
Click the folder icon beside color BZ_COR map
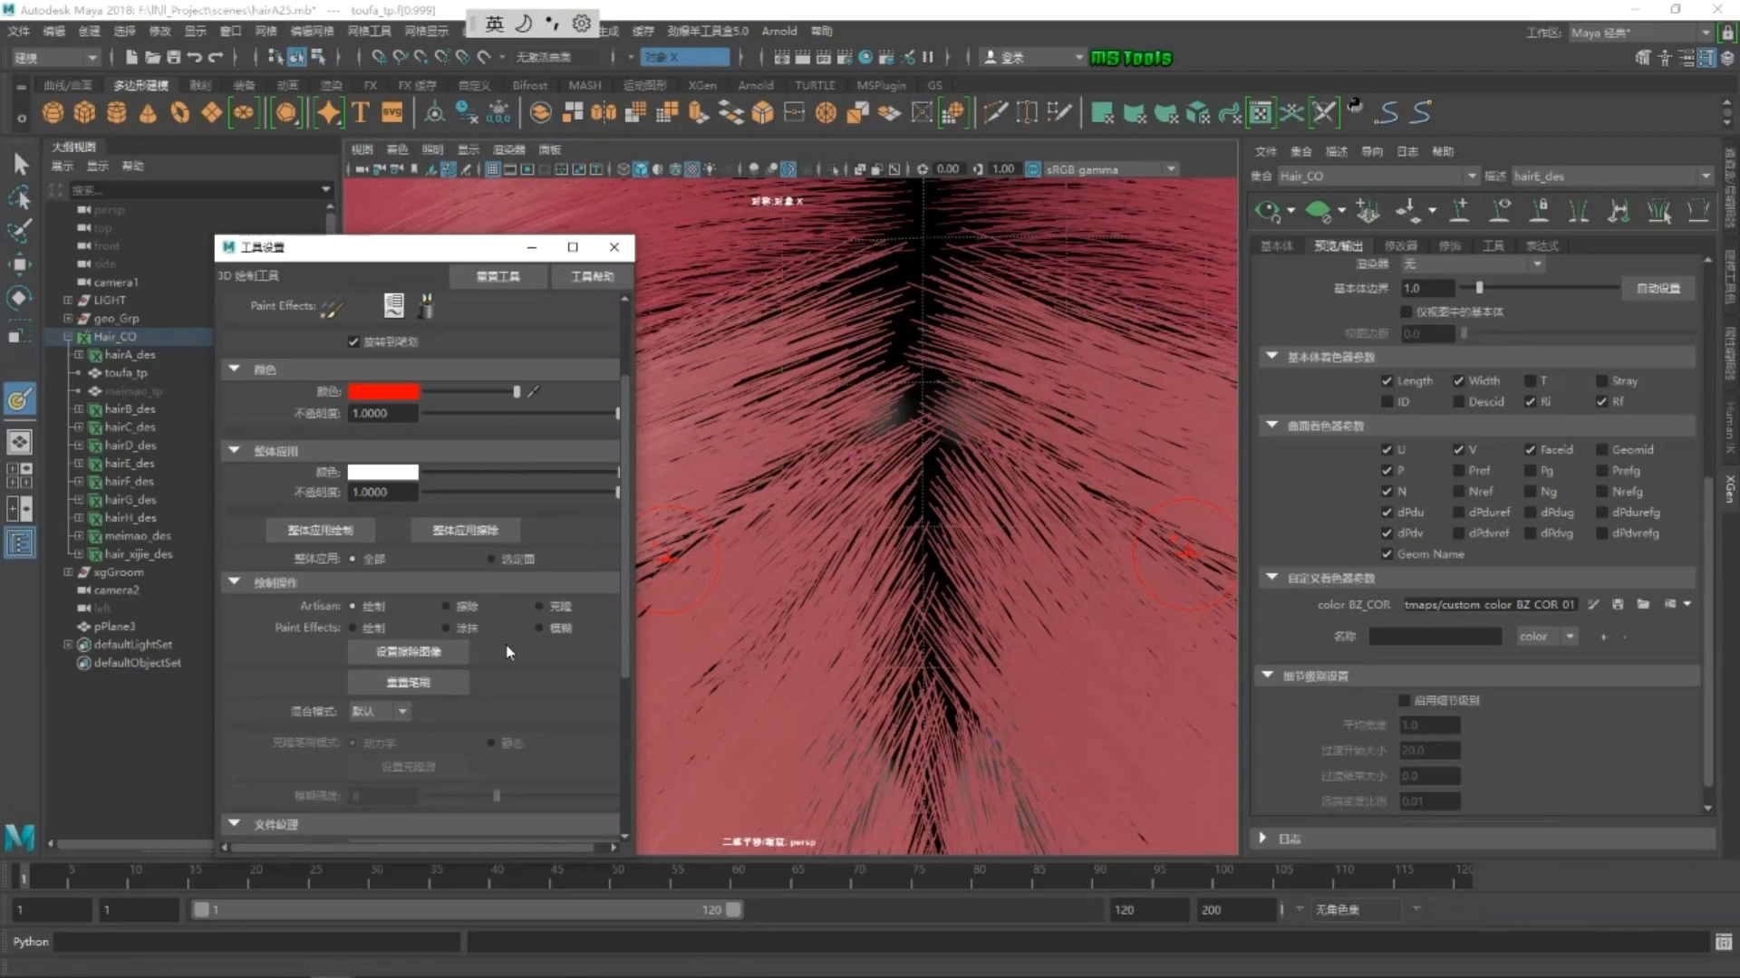point(1643,604)
